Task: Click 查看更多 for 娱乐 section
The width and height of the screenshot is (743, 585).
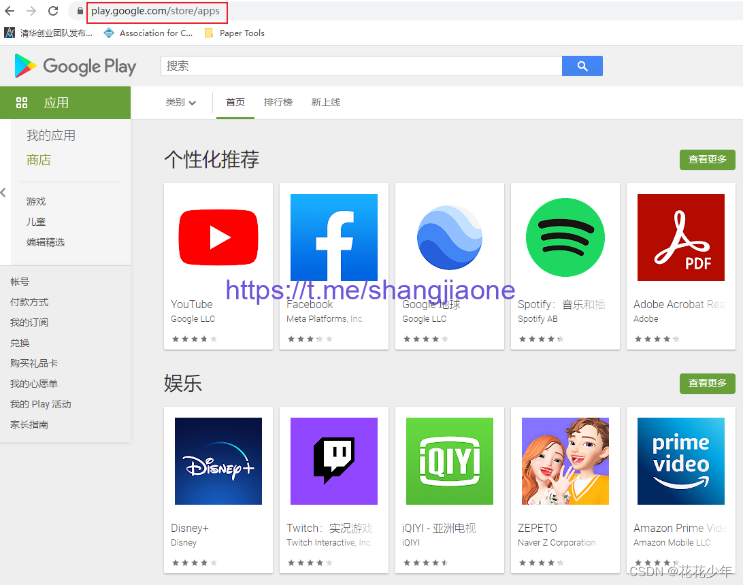Action: coord(707,384)
